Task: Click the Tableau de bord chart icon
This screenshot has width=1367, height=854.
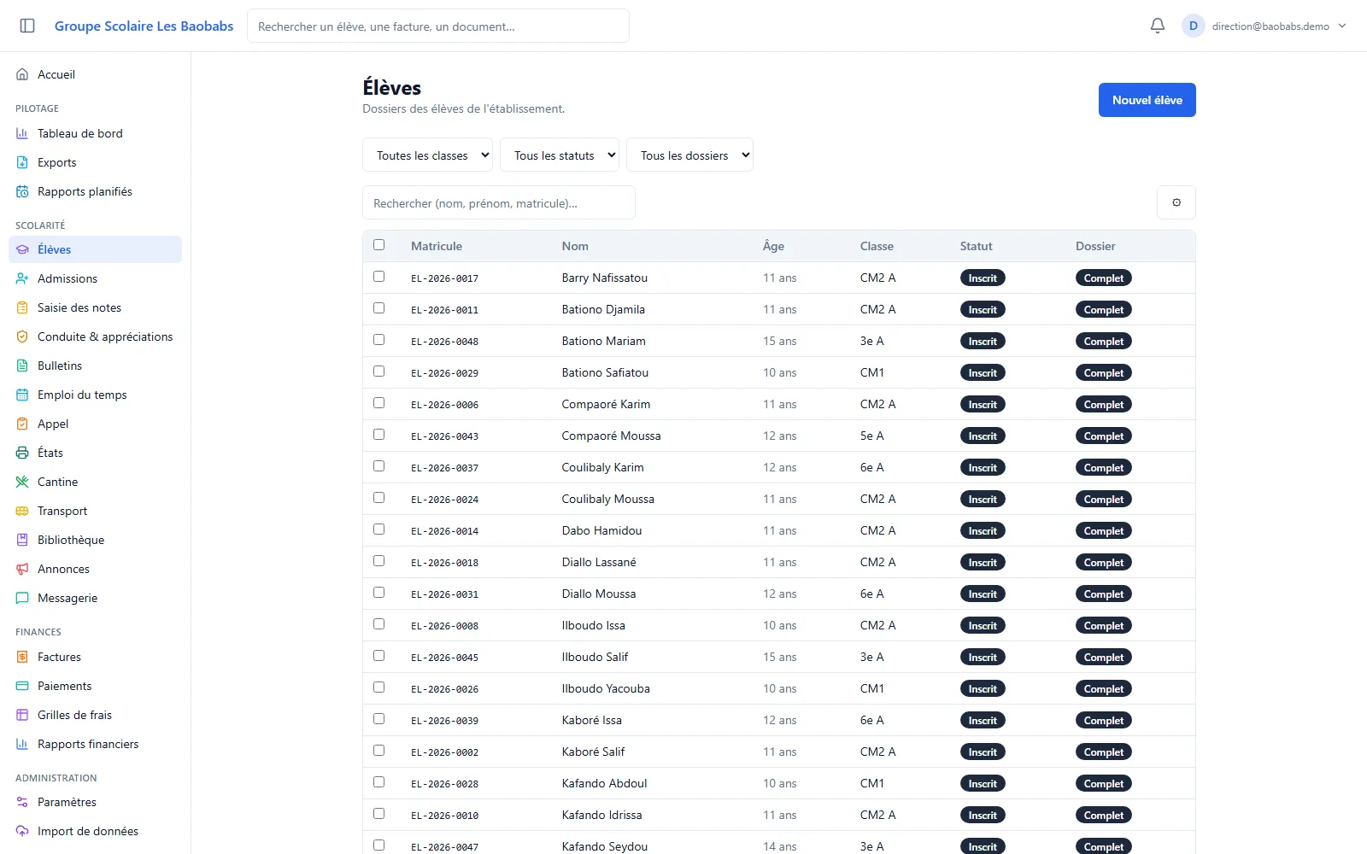Action: pos(22,133)
